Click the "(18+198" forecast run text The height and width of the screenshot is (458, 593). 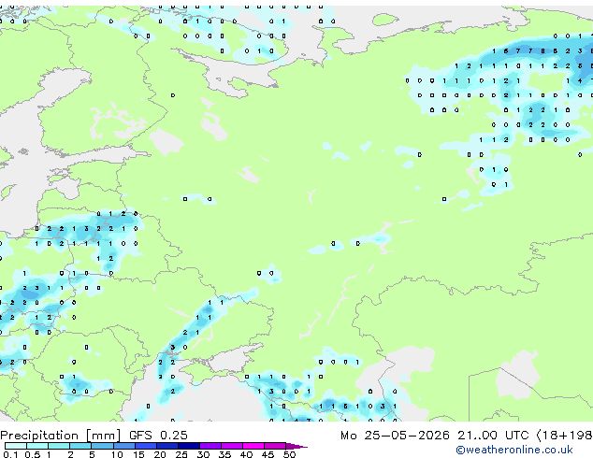(x=565, y=436)
